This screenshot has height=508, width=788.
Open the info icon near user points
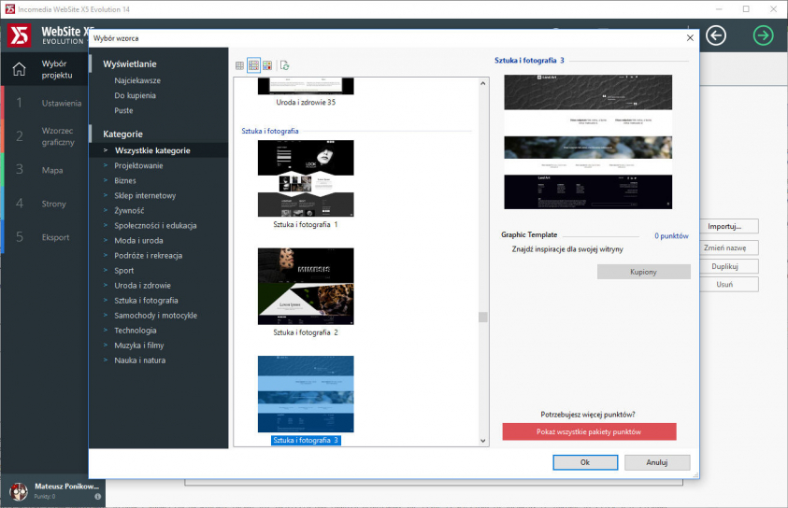[97, 496]
